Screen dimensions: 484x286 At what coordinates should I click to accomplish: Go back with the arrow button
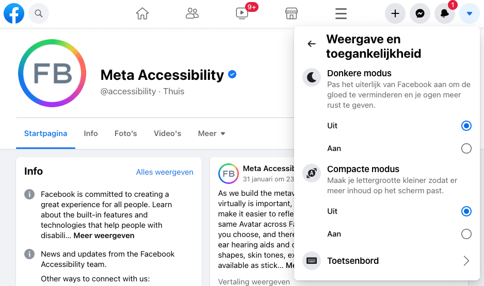(312, 44)
